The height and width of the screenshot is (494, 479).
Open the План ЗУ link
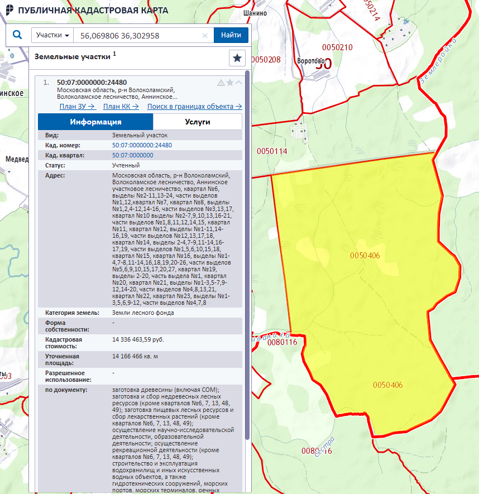77,107
